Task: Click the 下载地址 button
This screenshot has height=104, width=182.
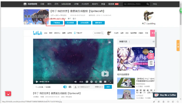Action: click(57, 23)
